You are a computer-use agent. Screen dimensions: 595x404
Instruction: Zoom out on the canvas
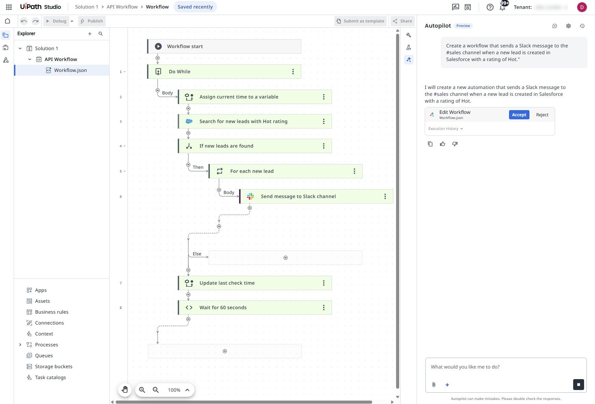click(x=156, y=390)
